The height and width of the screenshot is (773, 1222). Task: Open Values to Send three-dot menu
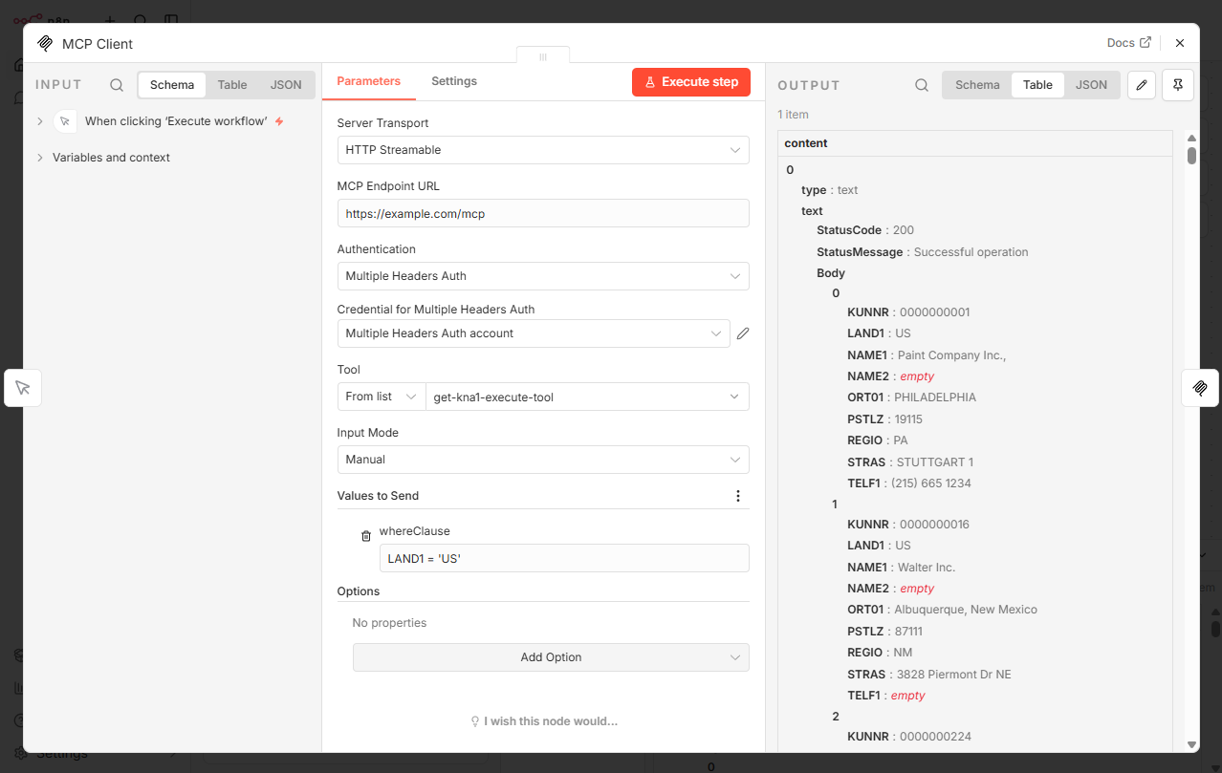[737, 496]
